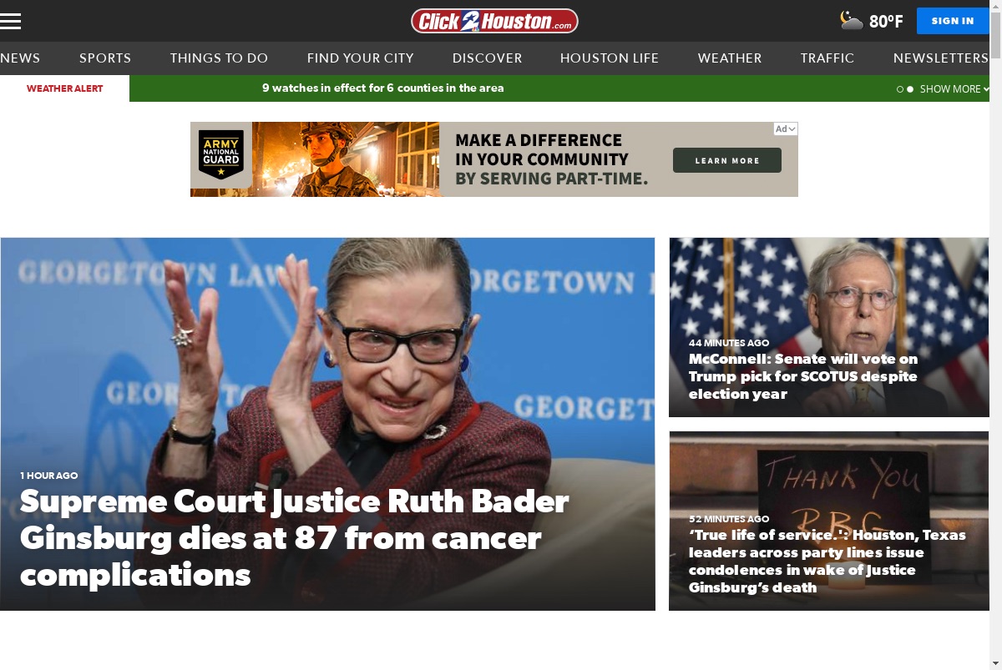Image resolution: width=1002 pixels, height=670 pixels.
Task: Click the ad's 'Make a Difference' text
Action: point(551,159)
